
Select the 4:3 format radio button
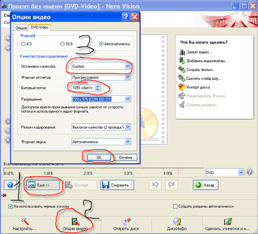click(x=23, y=44)
